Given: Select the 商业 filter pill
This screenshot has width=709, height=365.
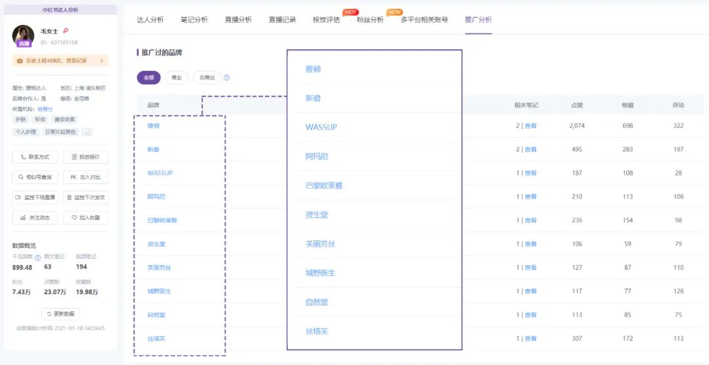Looking at the screenshot, I should [x=176, y=77].
